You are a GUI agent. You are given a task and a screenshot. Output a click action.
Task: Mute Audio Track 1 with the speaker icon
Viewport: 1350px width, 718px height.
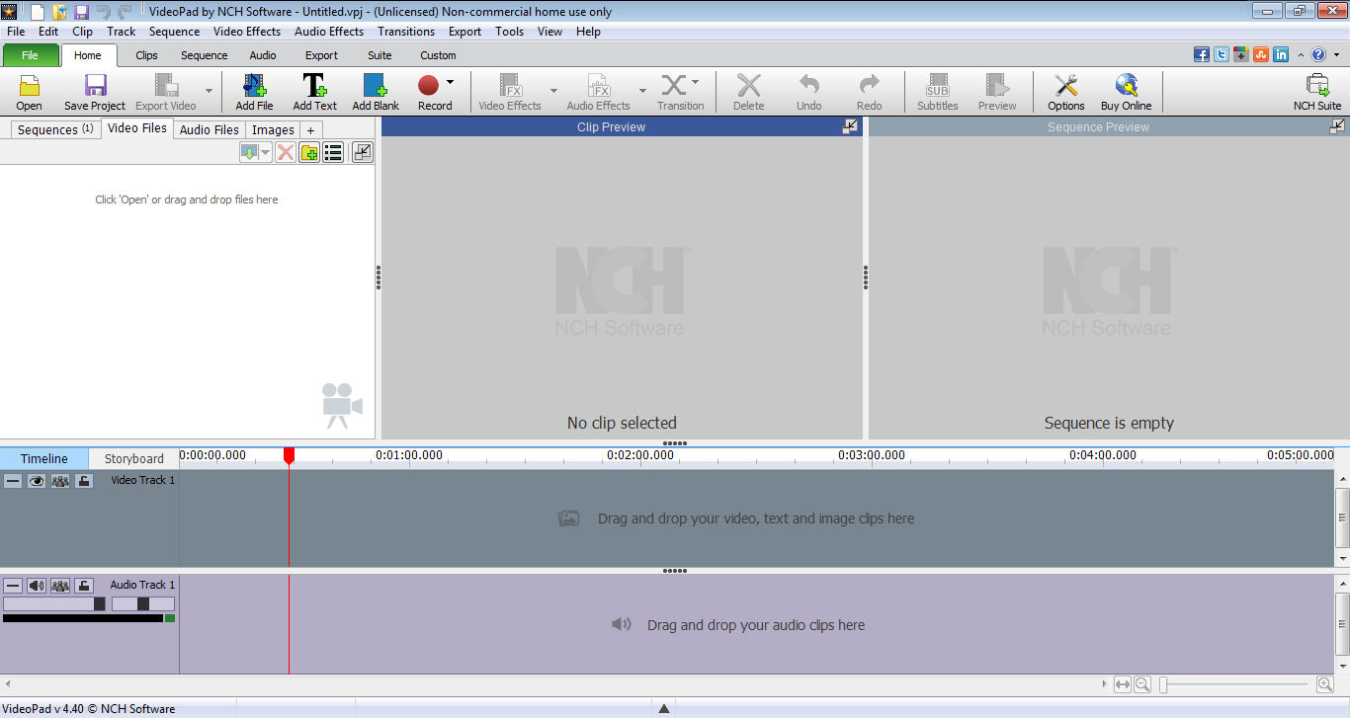(37, 585)
